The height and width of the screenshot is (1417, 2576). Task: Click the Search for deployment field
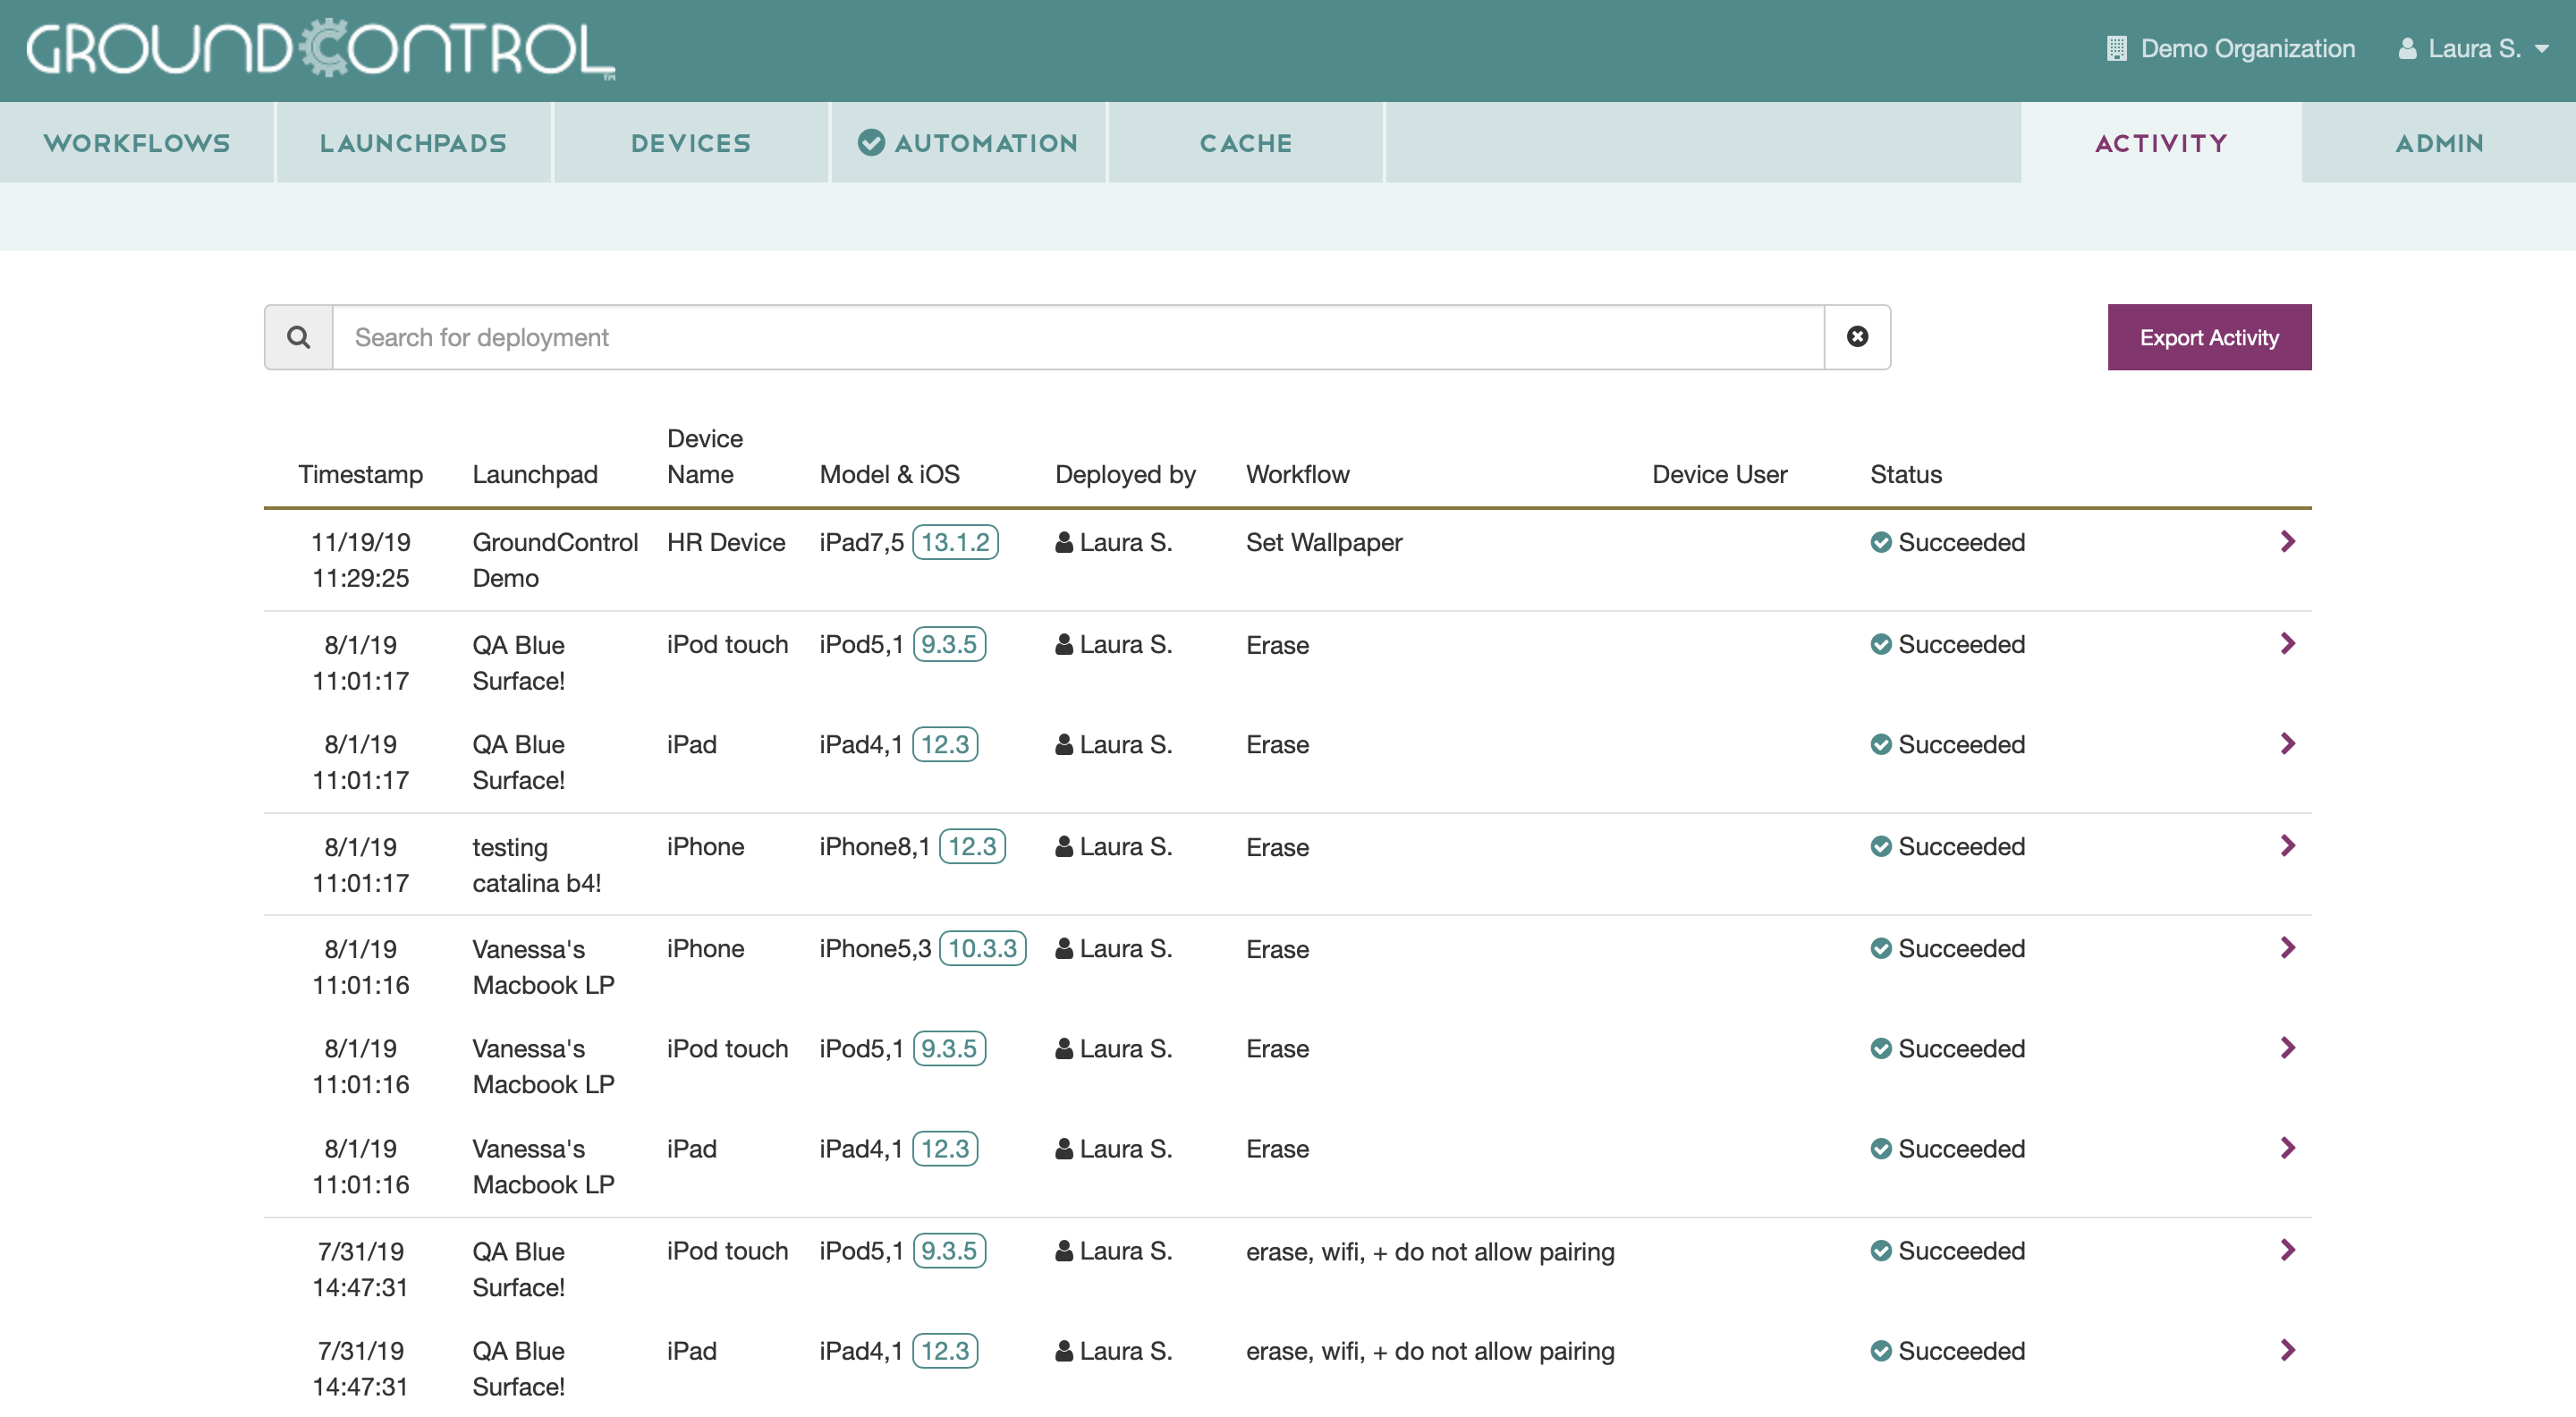click(1078, 337)
